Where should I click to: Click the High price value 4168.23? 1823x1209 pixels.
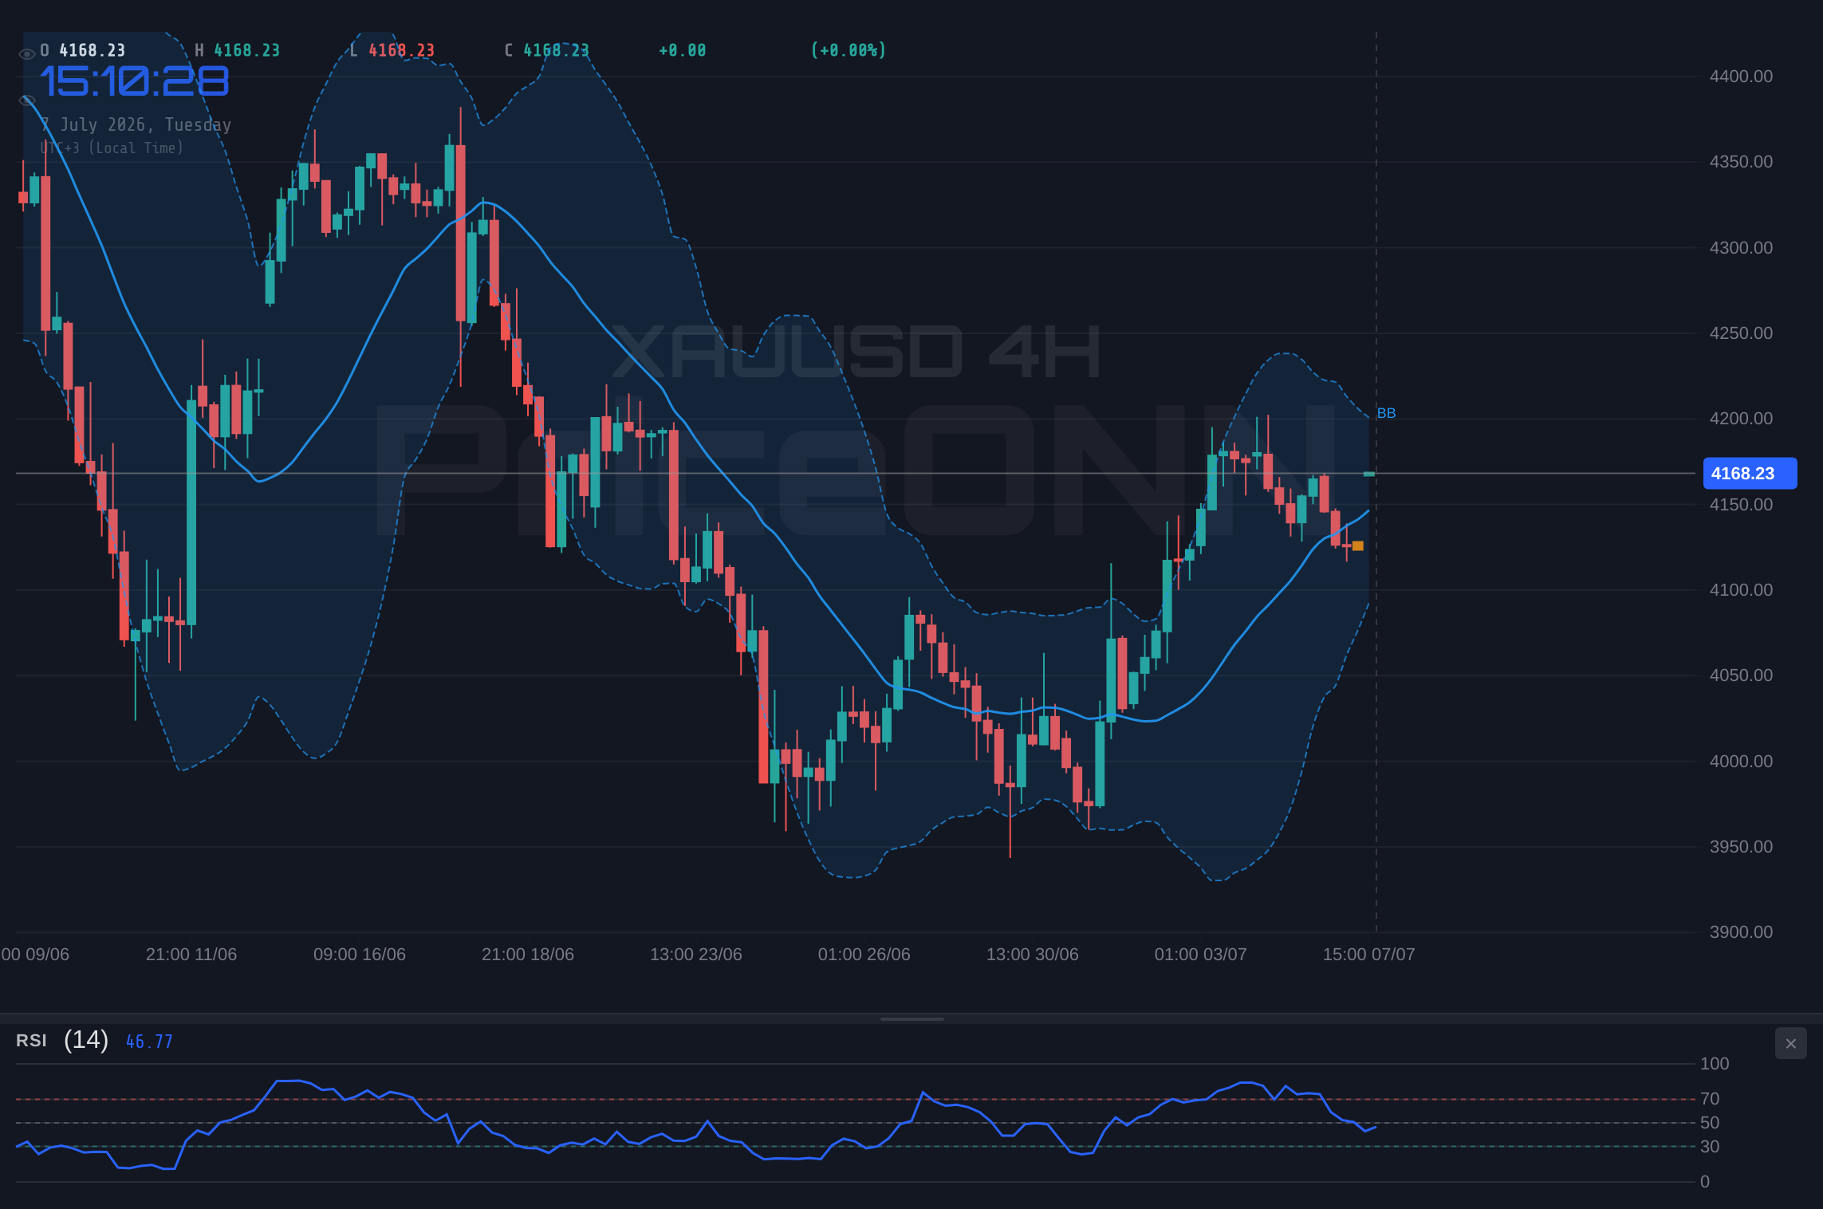point(247,50)
